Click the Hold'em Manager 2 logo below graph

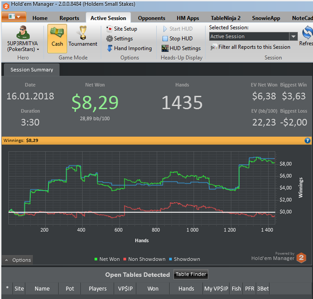[301, 257]
